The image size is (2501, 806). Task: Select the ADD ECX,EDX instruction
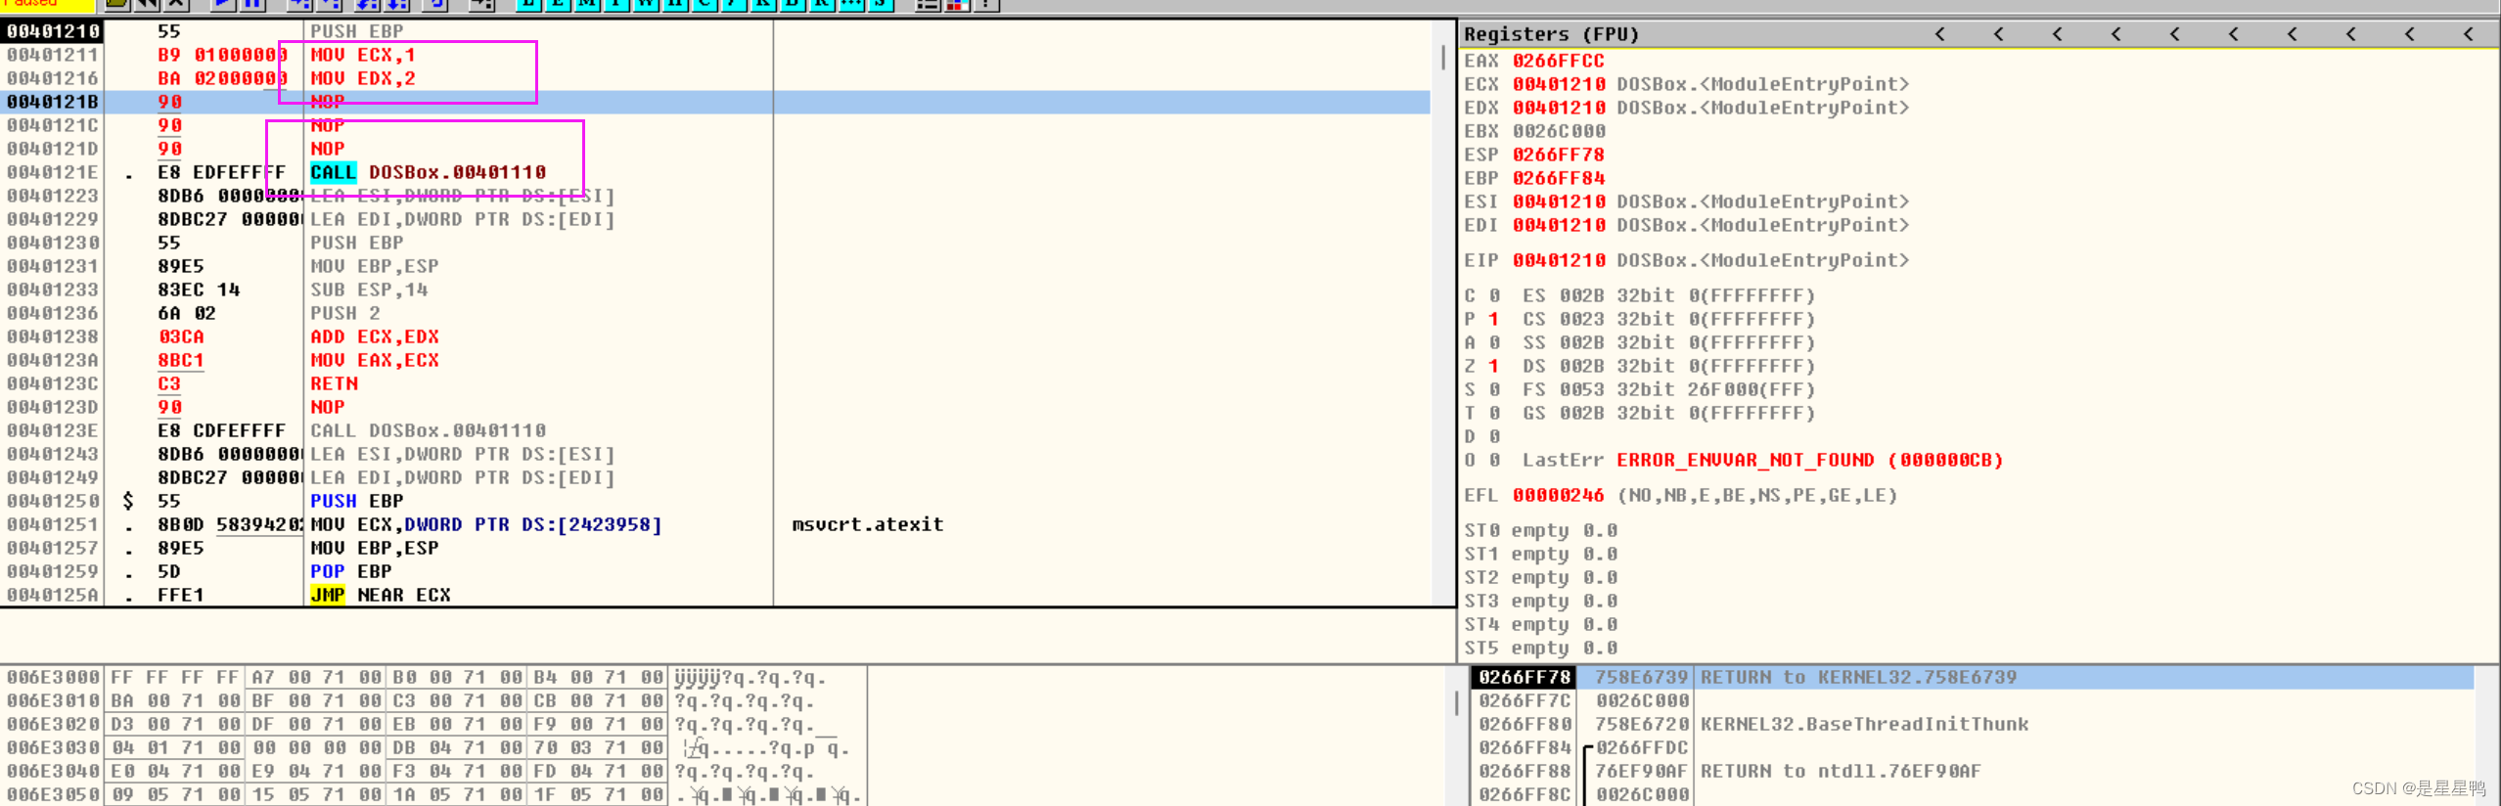point(375,336)
